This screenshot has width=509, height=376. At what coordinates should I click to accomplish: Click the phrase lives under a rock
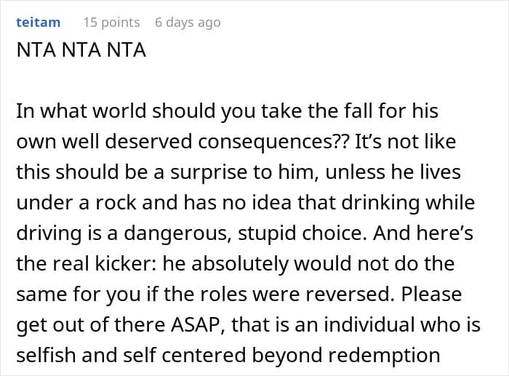click(239, 188)
